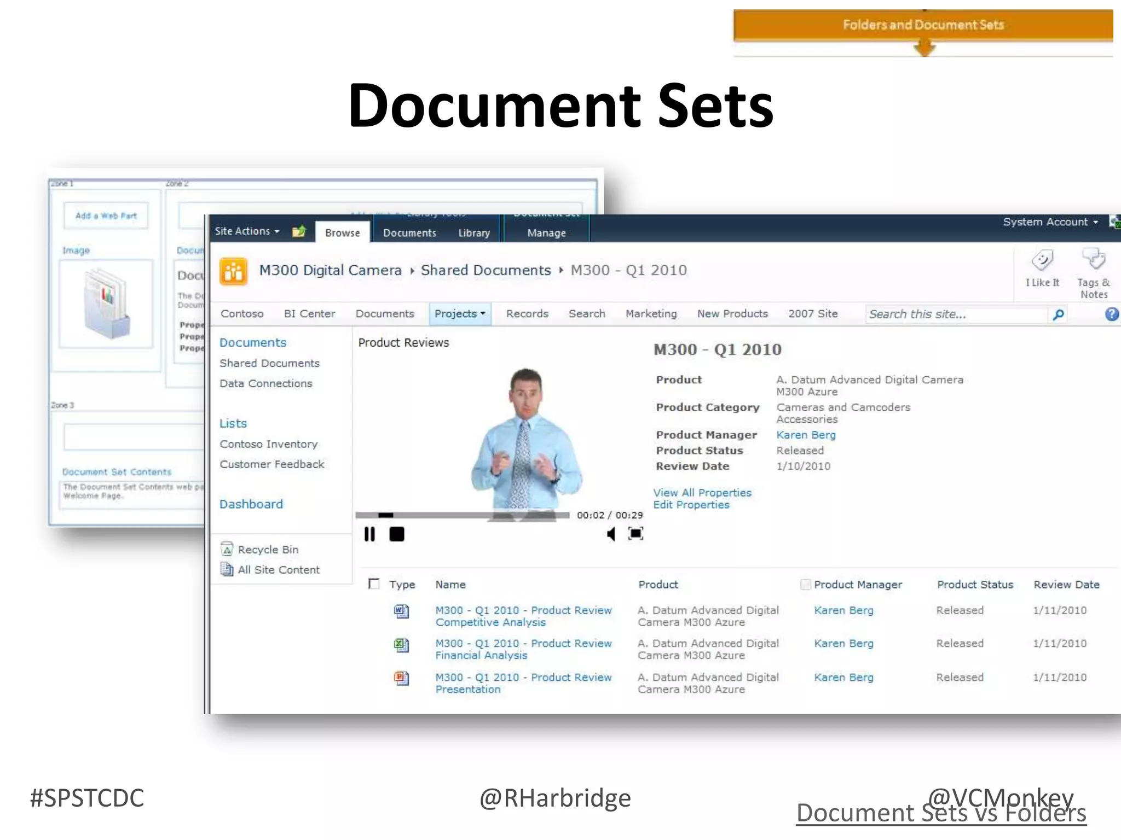Open New Products navigation item
Viewport: 1121px width, 840px height.
tap(732, 314)
